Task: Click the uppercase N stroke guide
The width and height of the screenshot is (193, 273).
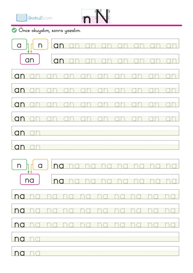Action: click(102, 17)
